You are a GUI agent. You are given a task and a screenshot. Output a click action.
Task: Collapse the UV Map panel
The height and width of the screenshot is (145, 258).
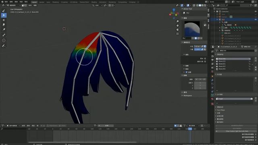coord(216,95)
